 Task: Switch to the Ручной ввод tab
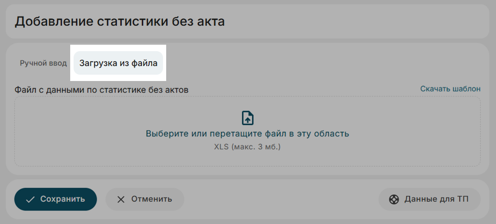click(43, 63)
